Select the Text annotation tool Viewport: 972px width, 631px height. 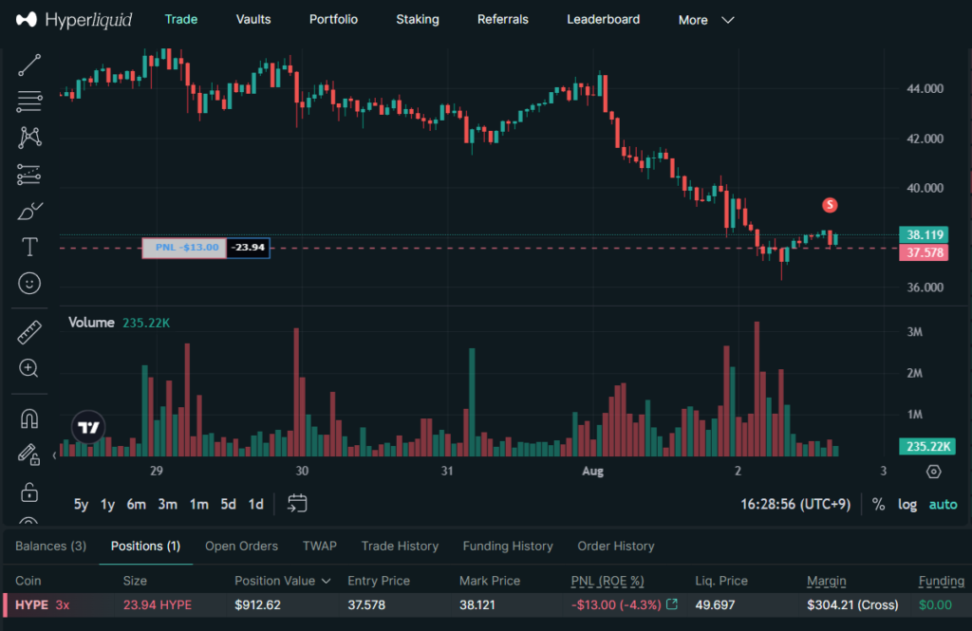[29, 248]
